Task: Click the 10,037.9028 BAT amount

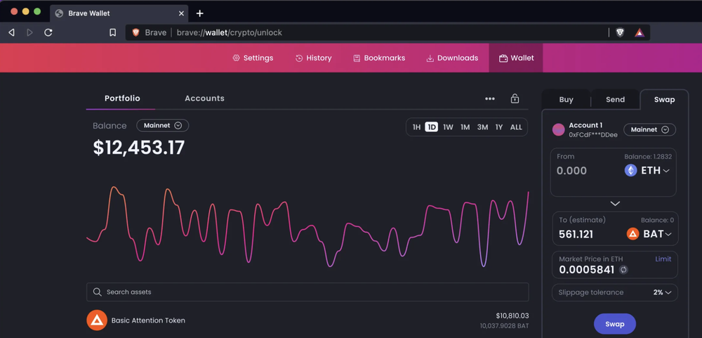Action: [504, 326]
